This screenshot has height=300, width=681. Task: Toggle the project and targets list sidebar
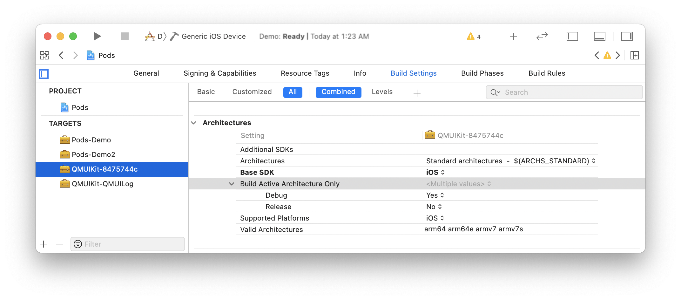pyautogui.click(x=44, y=74)
